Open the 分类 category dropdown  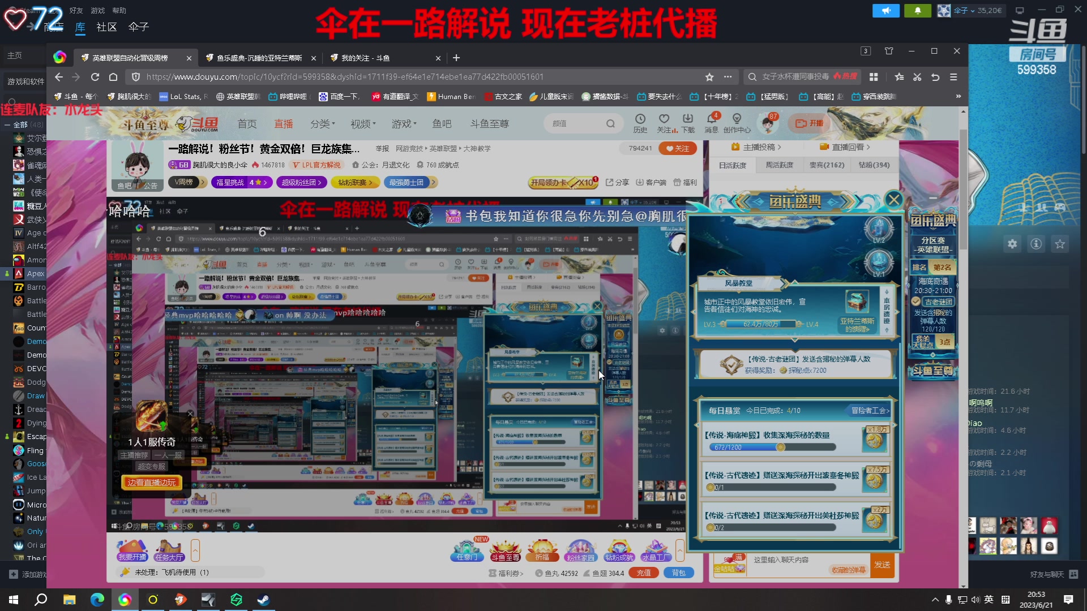click(x=323, y=123)
